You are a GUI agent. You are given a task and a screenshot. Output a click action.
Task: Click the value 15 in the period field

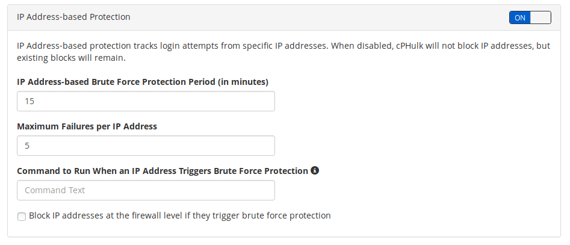coord(29,101)
